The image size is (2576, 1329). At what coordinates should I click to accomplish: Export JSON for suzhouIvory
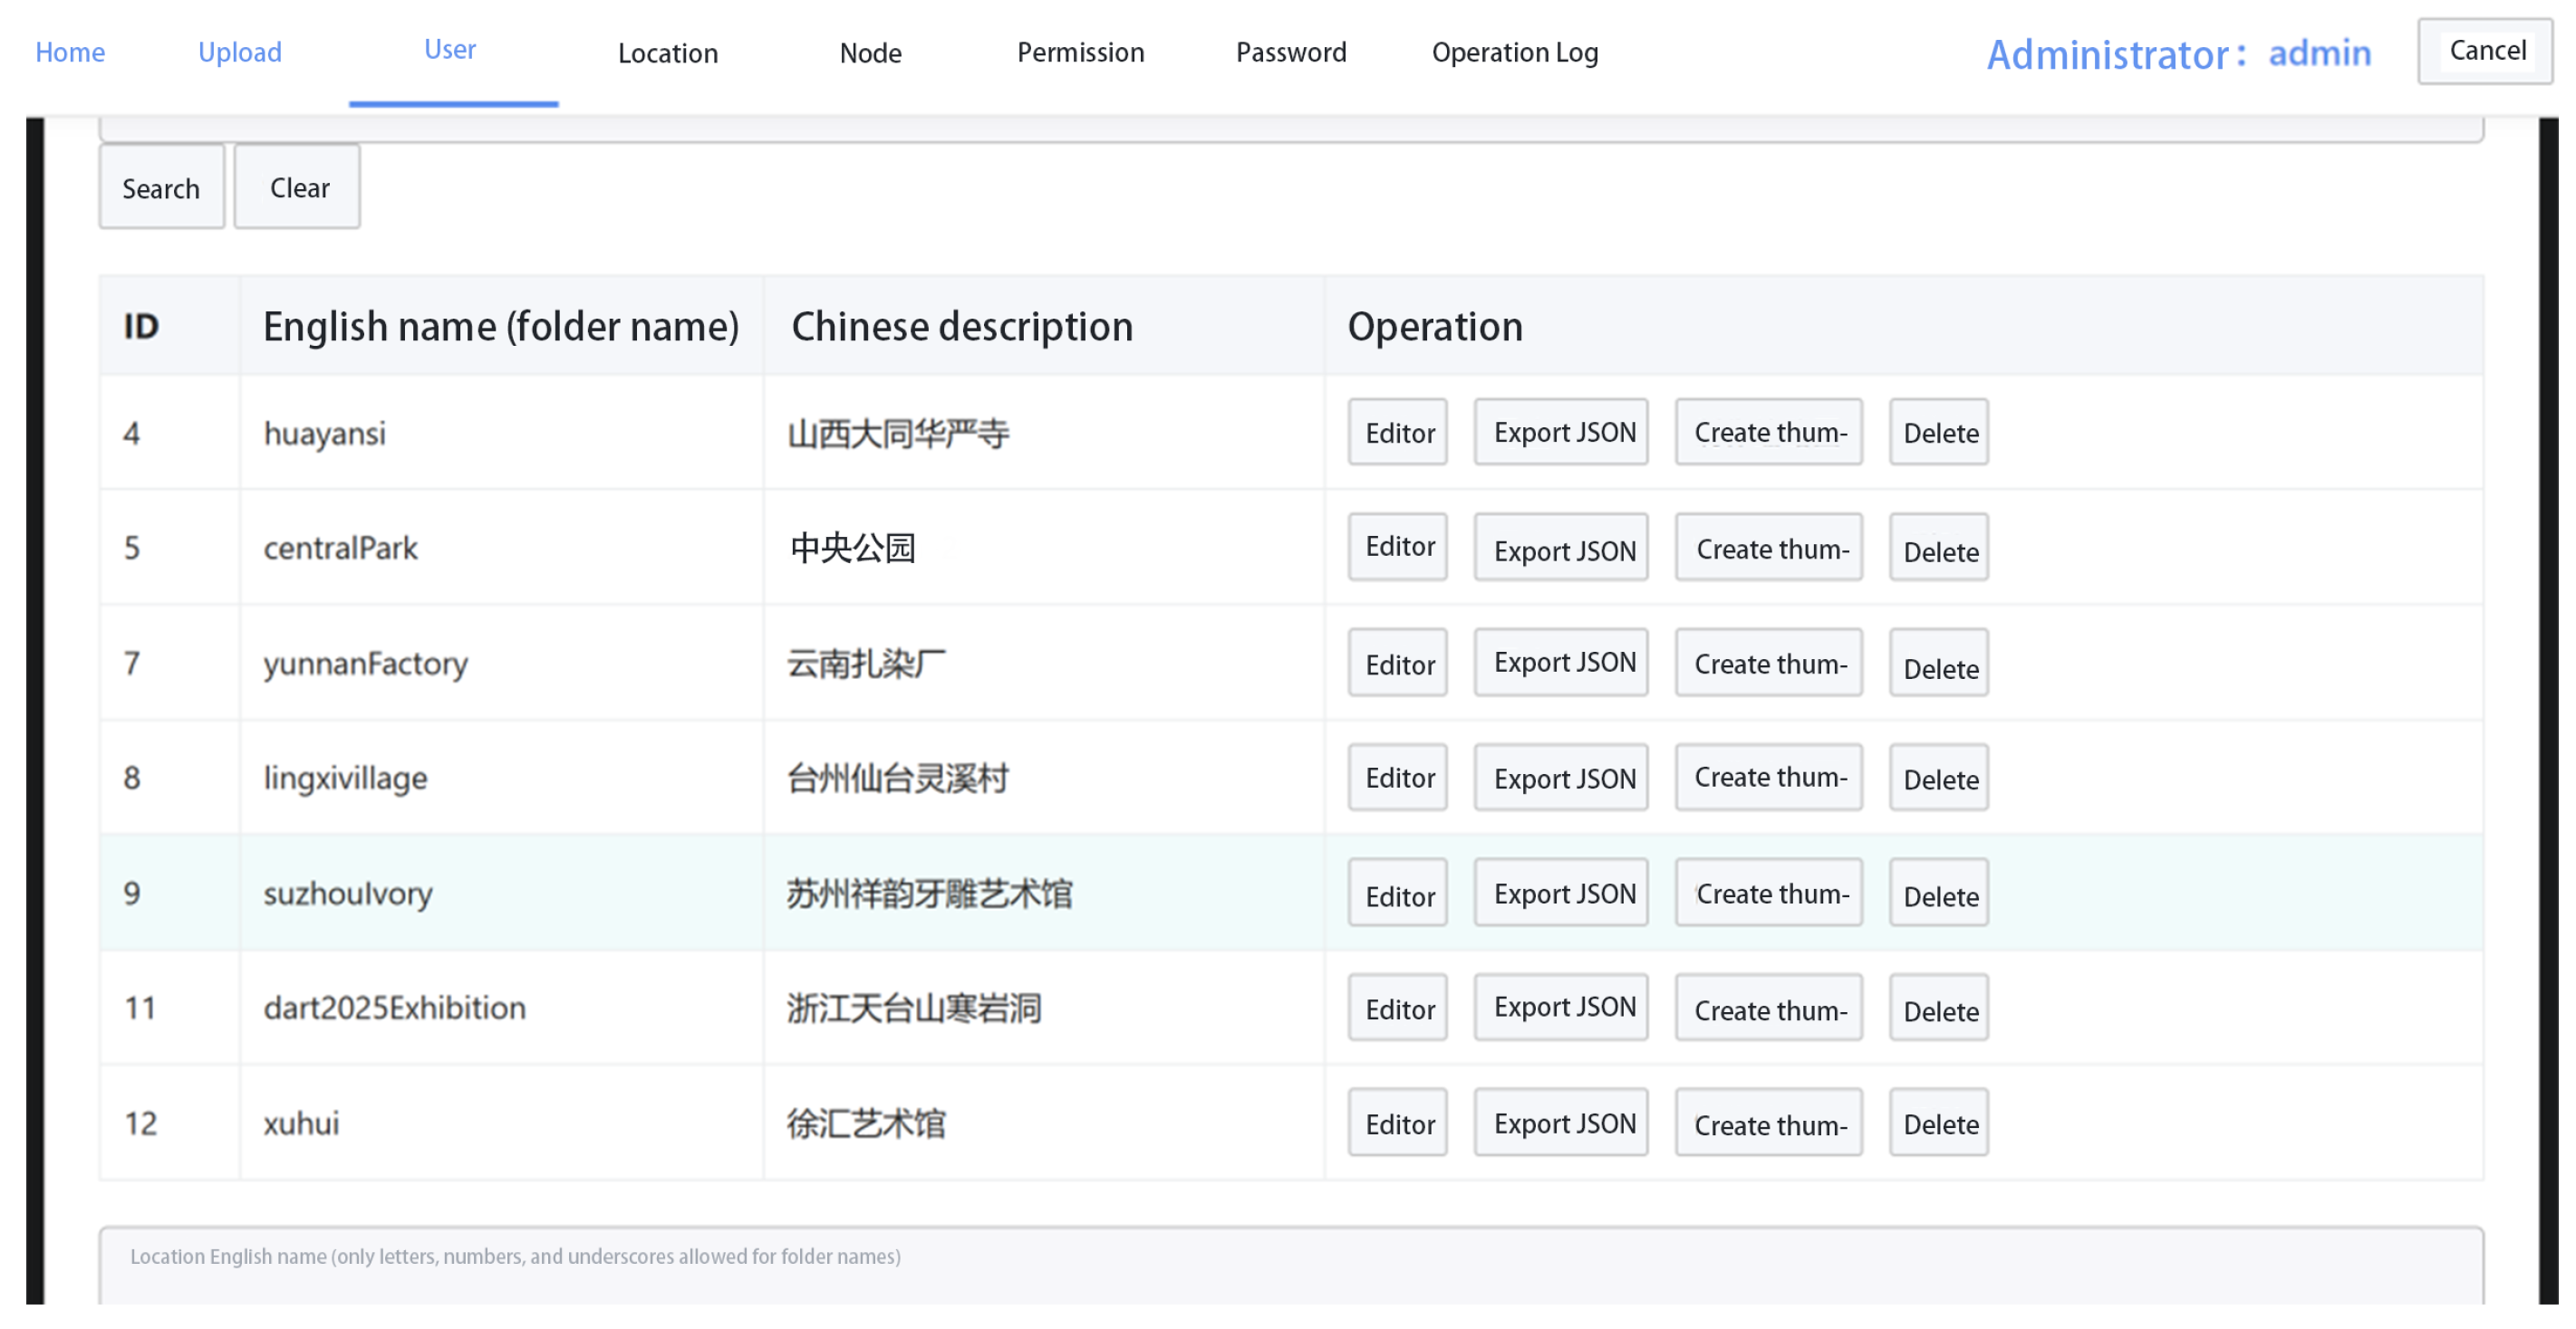tap(1561, 894)
